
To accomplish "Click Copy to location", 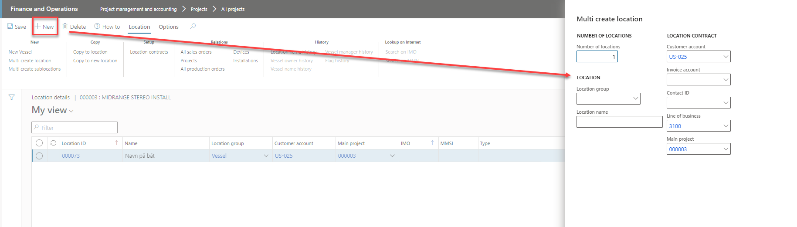I will coord(90,52).
